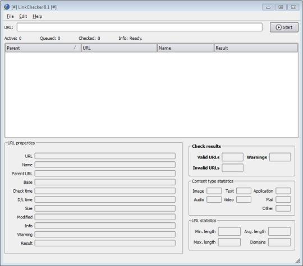This screenshot has height=266, width=303.
Task: Click the Info properties field
Action: 105,226
